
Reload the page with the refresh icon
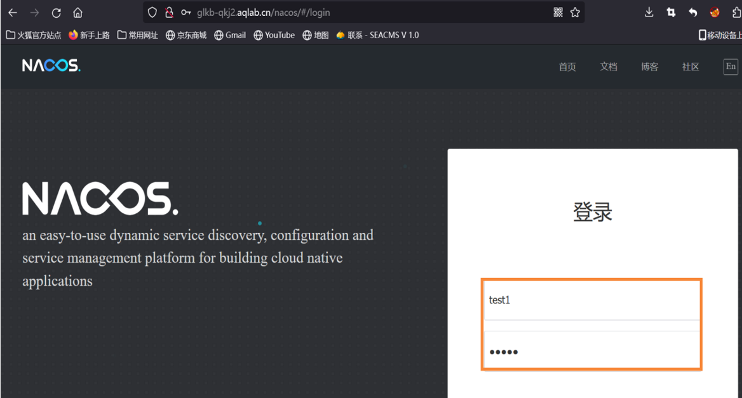[x=57, y=13]
